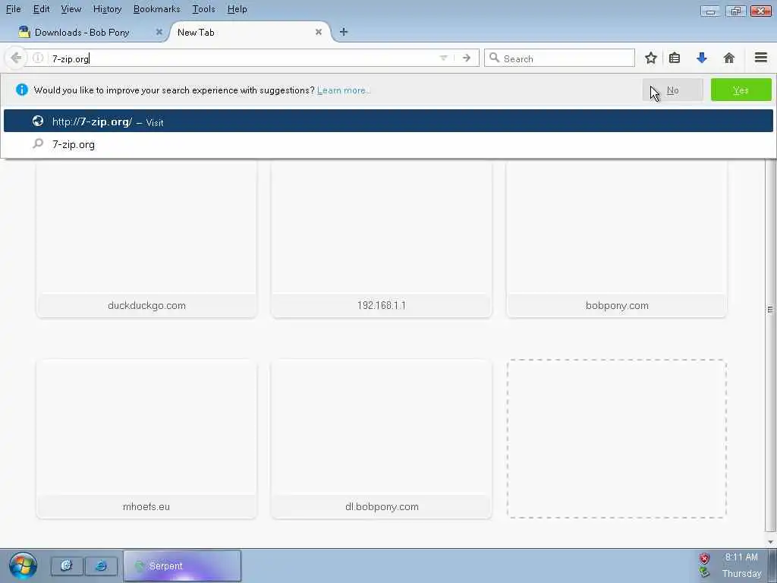Click the first pinned taskbar icon beside Start
The image size is (777, 583).
(x=67, y=566)
